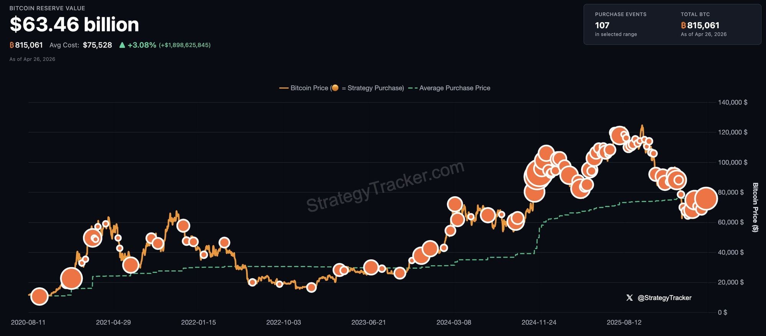The height and width of the screenshot is (336, 766).
Task: Toggle the Bitcoin Price legend series
Action: (x=309, y=88)
